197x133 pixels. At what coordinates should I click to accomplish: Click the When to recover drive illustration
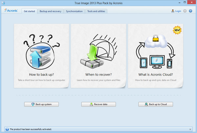pos(98,49)
